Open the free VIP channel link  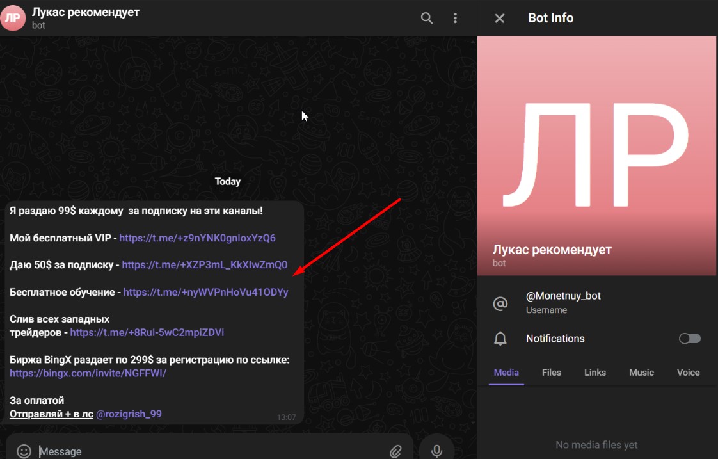click(197, 238)
